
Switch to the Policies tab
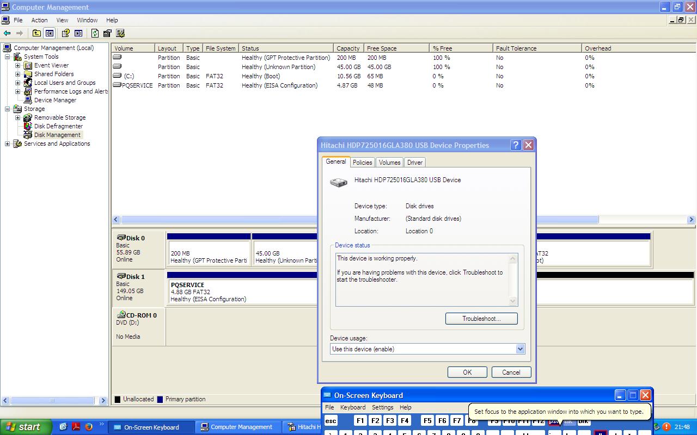click(x=362, y=162)
